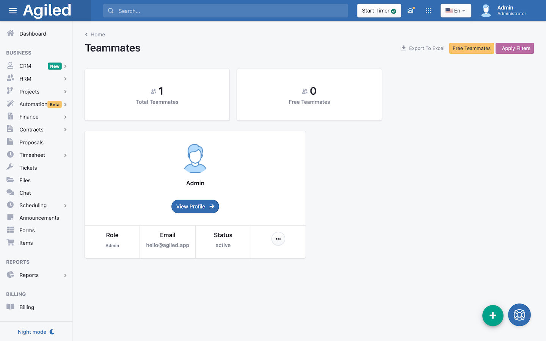Screen dimensions: 546x341
Task: Expand the Reports submenu chevron
Action: pos(65,275)
